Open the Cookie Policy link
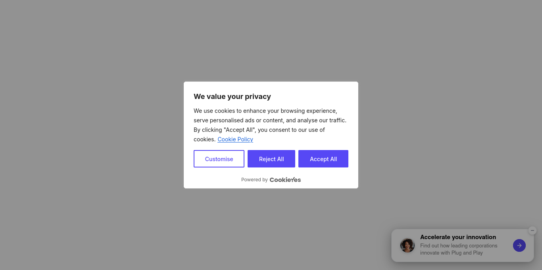 click(235, 139)
